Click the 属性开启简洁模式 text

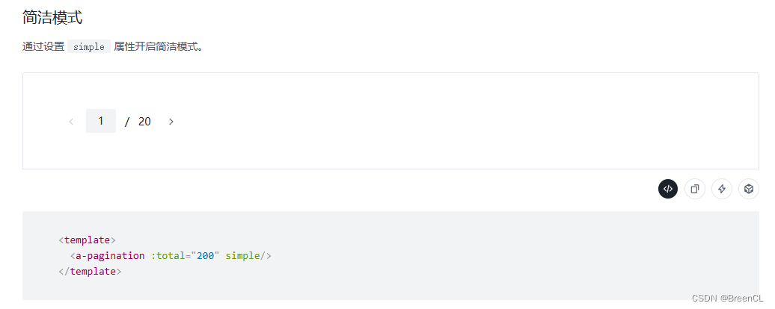click(159, 47)
